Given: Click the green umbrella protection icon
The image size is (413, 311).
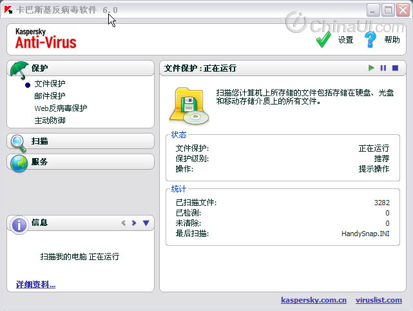Looking at the screenshot, I should click(x=19, y=70).
